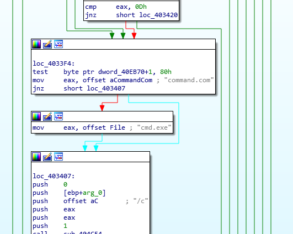The image size is (293, 234).
Task: Click color icon in cmd.exe node
Action: pyautogui.click(x=36, y=116)
